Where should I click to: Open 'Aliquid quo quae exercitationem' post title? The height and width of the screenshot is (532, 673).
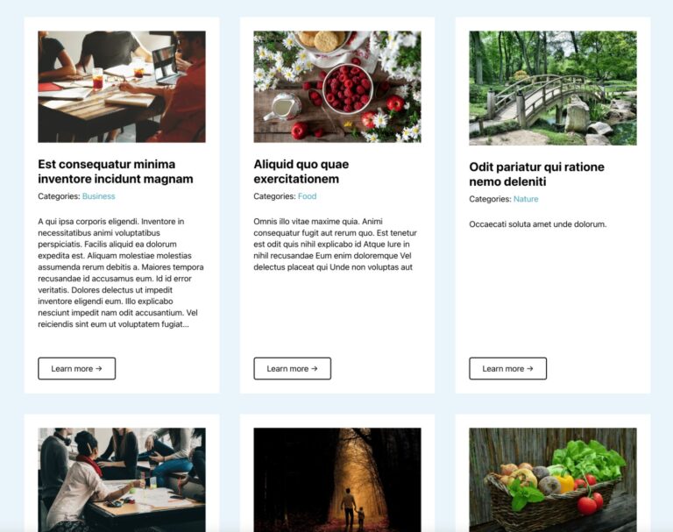click(301, 171)
